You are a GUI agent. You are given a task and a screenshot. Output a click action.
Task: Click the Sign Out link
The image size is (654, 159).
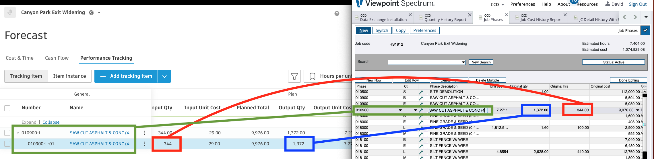tap(638, 4)
